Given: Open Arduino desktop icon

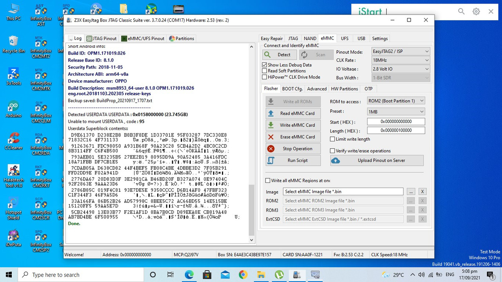Looking at the screenshot, I should pos(14,109).
